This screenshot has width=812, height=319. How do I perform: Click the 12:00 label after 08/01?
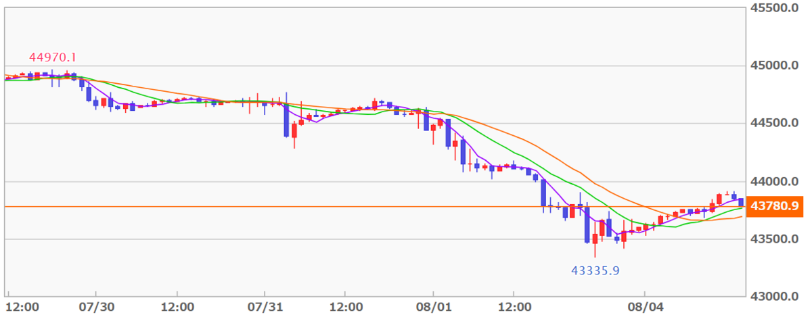point(513,308)
